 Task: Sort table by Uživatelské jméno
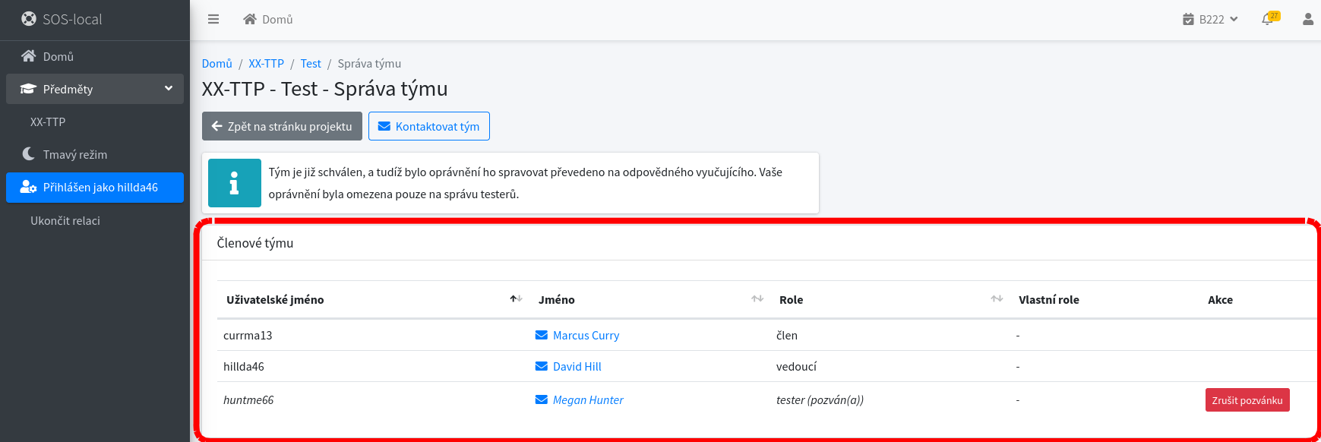[x=374, y=299]
